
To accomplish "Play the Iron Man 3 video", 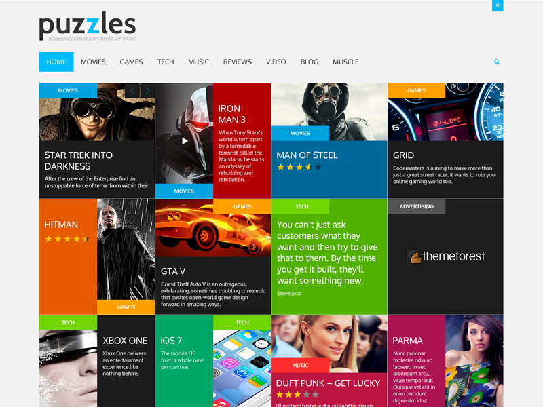I will pos(185,141).
